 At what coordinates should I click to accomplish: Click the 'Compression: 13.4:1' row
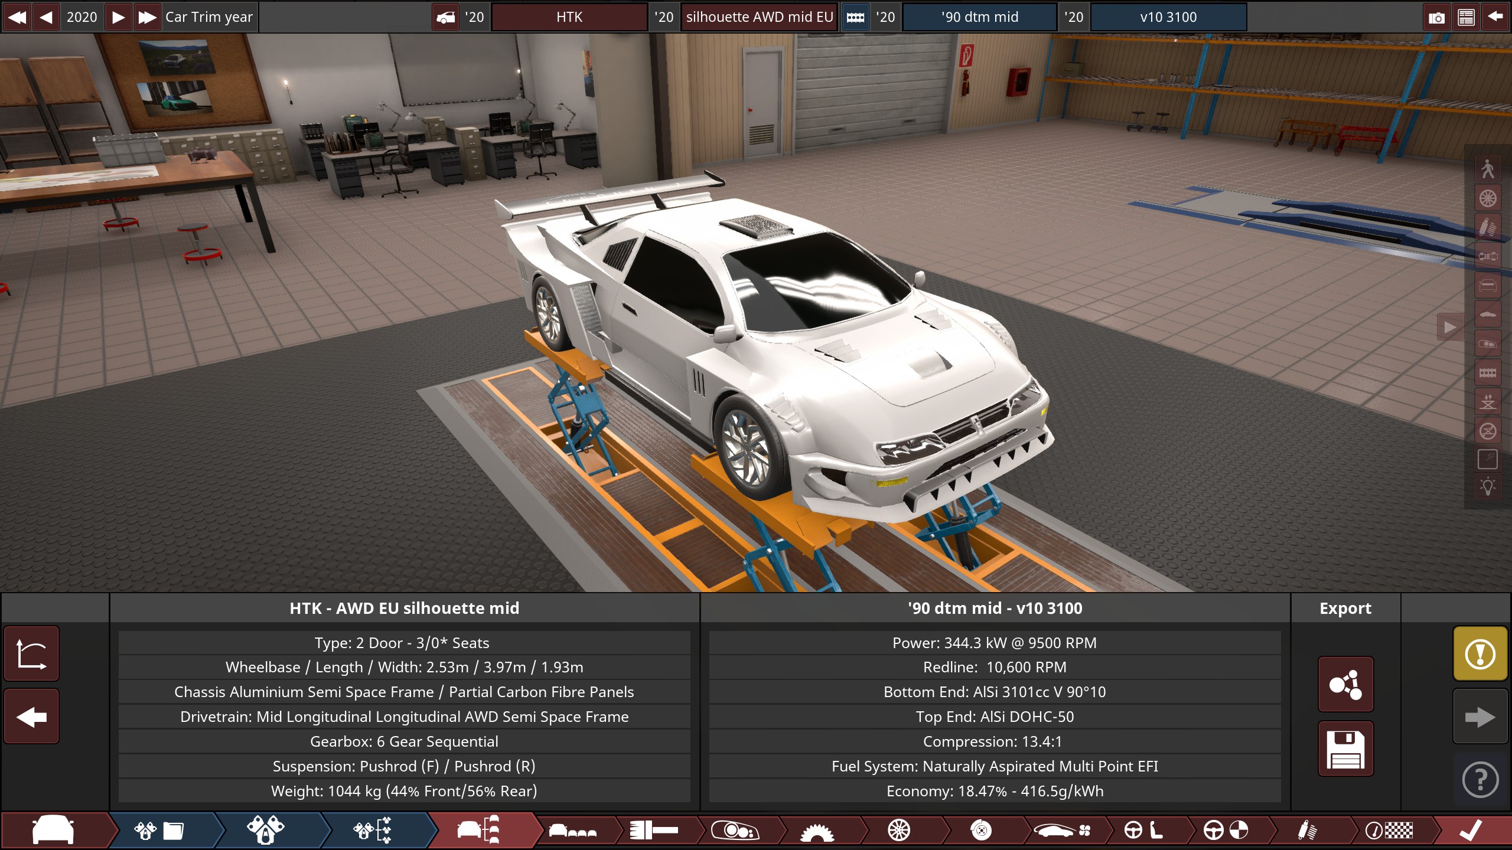tap(995, 741)
